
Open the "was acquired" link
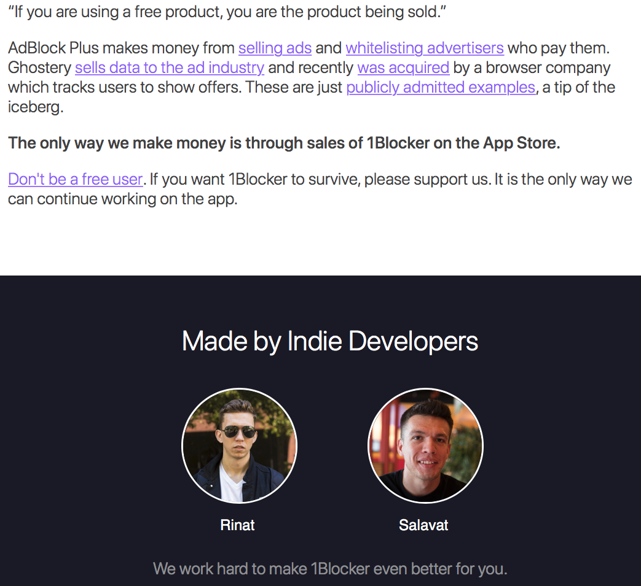click(403, 67)
